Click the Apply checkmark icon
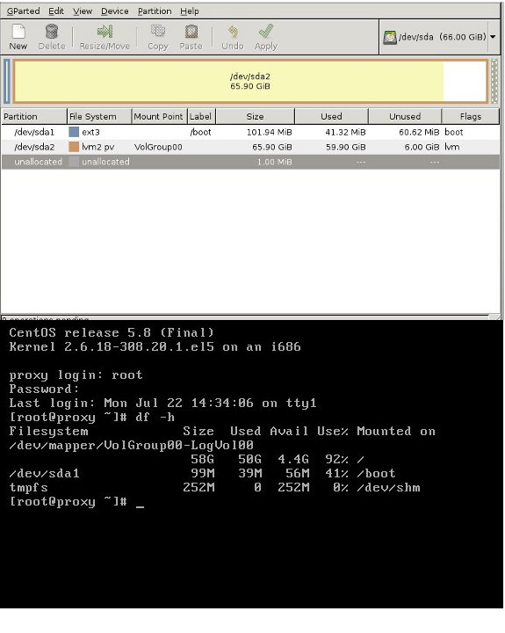The height and width of the screenshot is (633, 505). tap(266, 31)
